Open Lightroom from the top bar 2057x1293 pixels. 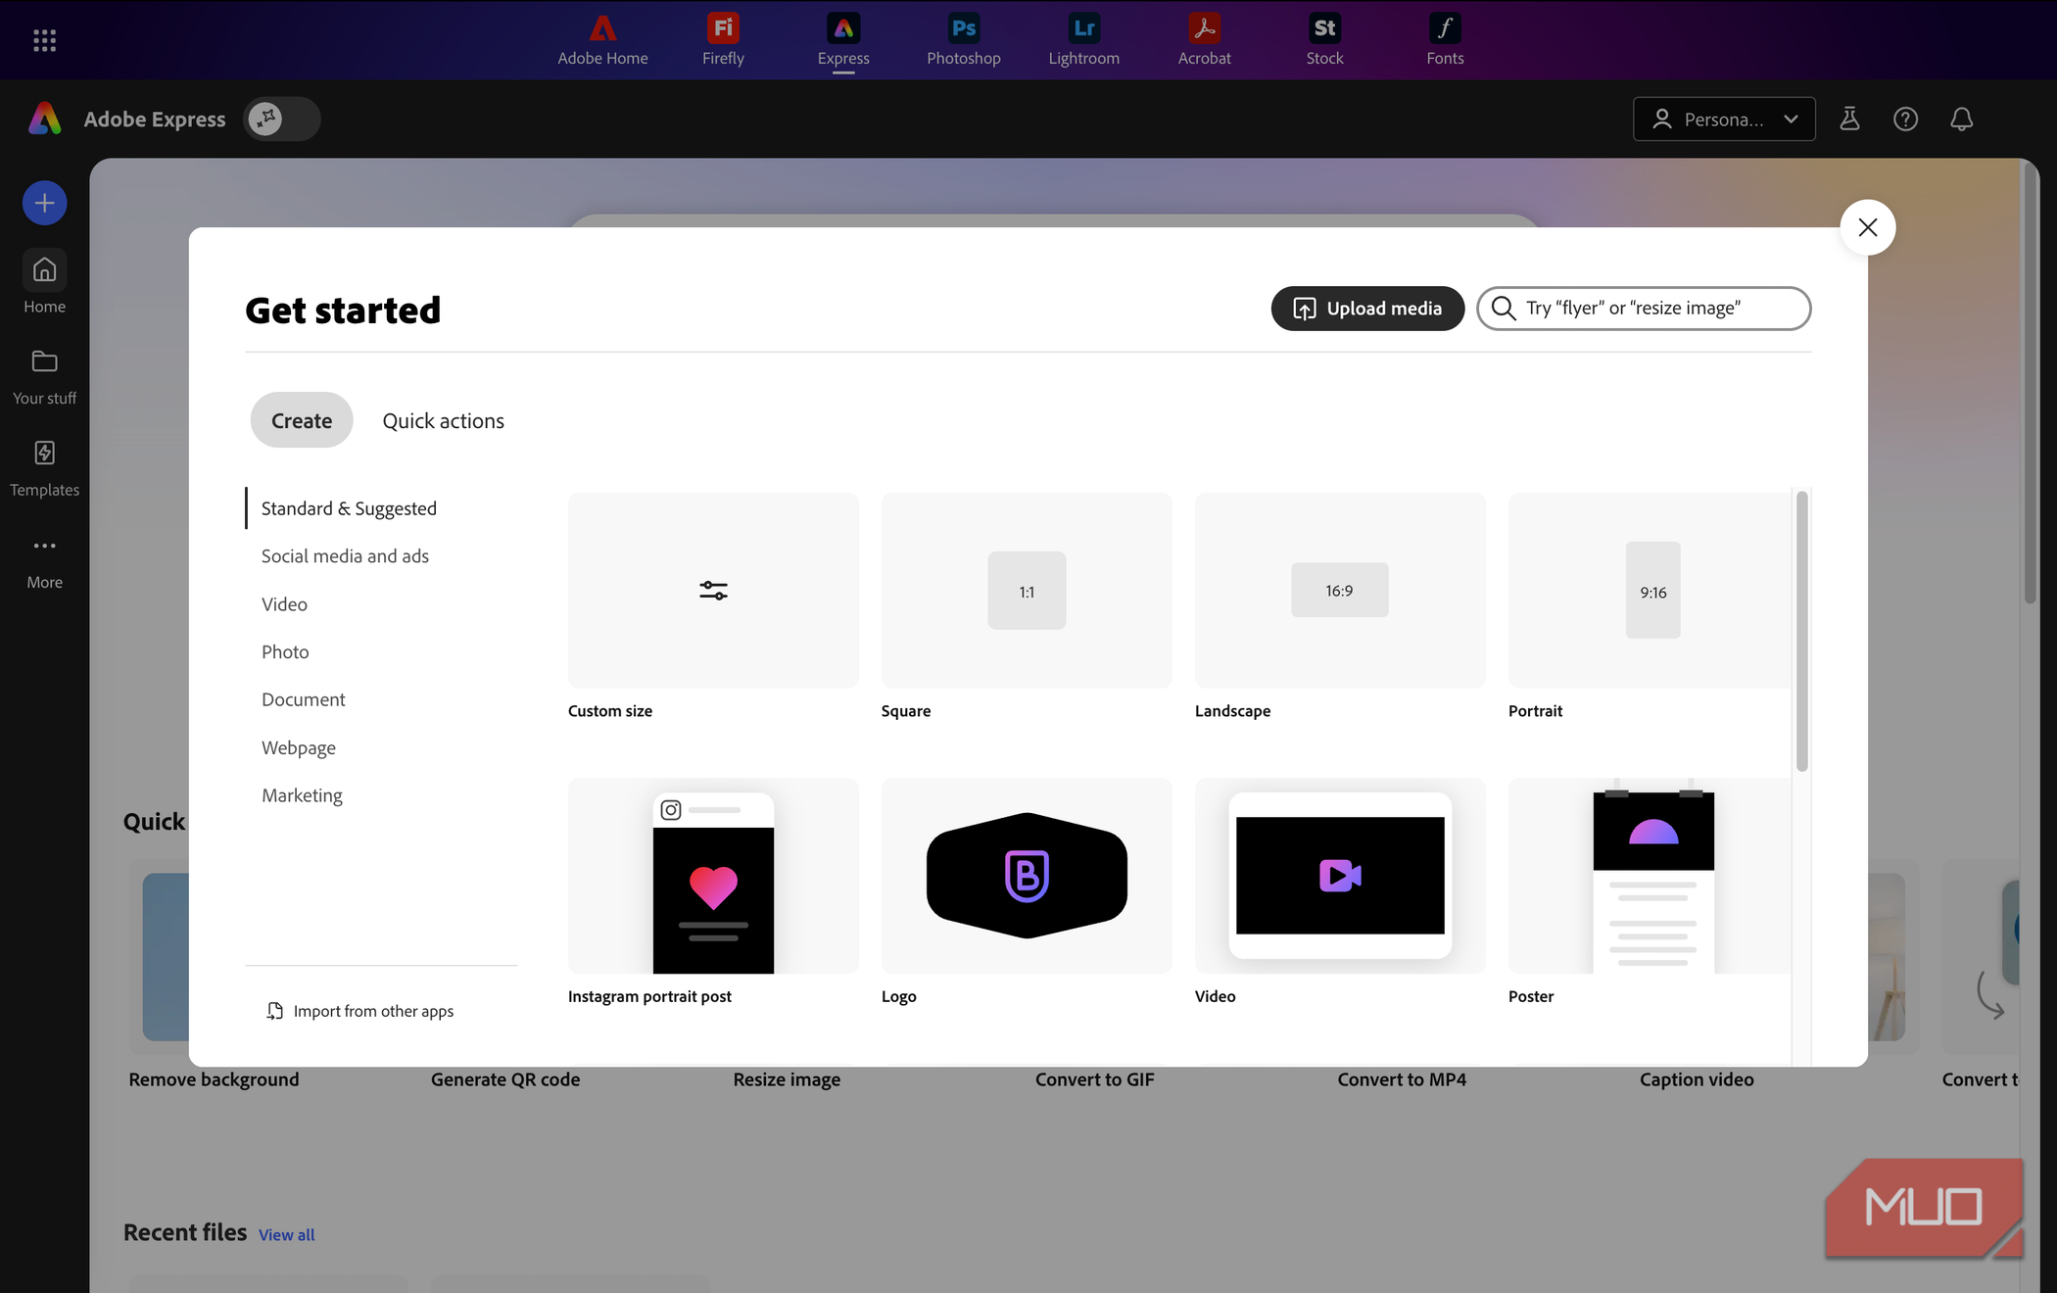point(1084,40)
